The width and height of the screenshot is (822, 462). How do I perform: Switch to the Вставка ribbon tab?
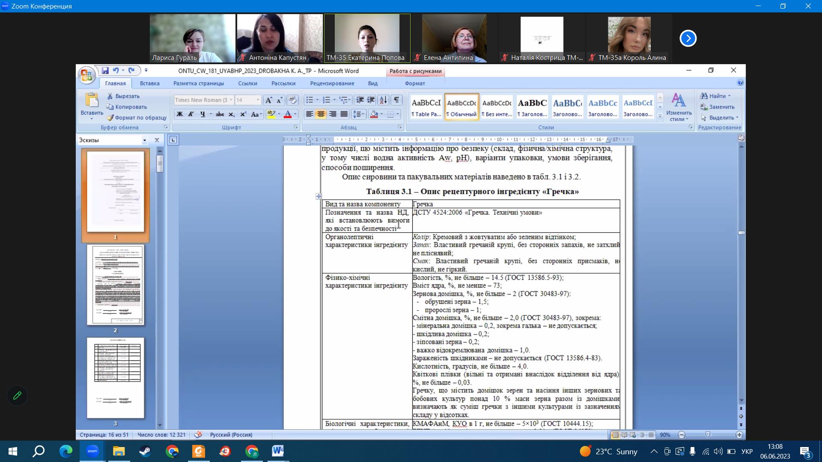tap(149, 83)
